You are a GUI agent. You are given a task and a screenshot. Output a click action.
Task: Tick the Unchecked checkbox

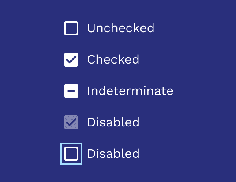(71, 28)
